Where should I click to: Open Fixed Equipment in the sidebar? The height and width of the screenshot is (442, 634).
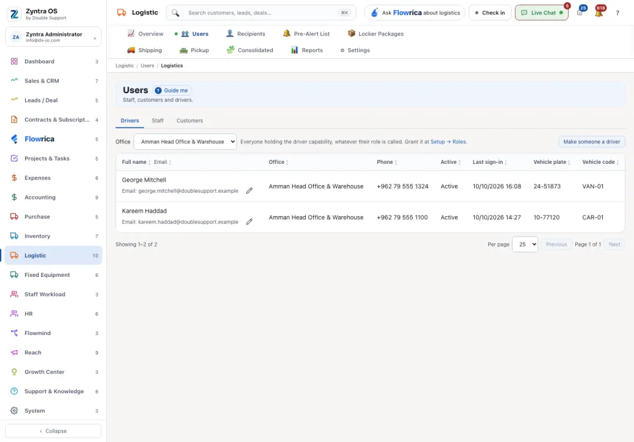[x=53, y=275]
